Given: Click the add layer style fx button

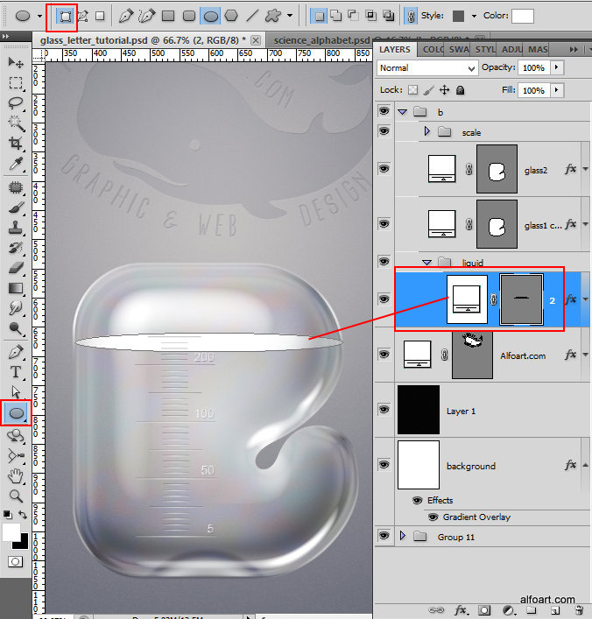Looking at the screenshot, I should pos(462,609).
